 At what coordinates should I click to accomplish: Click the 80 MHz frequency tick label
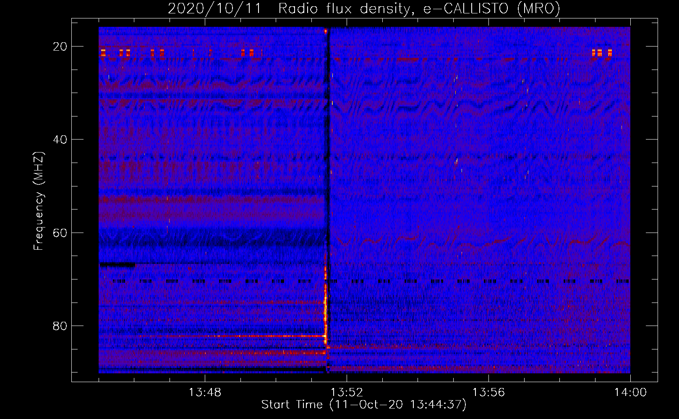(60, 326)
